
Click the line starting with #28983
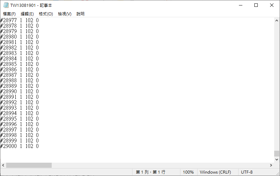click(19, 53)
